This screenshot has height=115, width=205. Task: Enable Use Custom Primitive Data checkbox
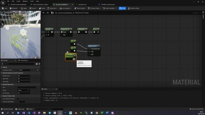[18, 99]
